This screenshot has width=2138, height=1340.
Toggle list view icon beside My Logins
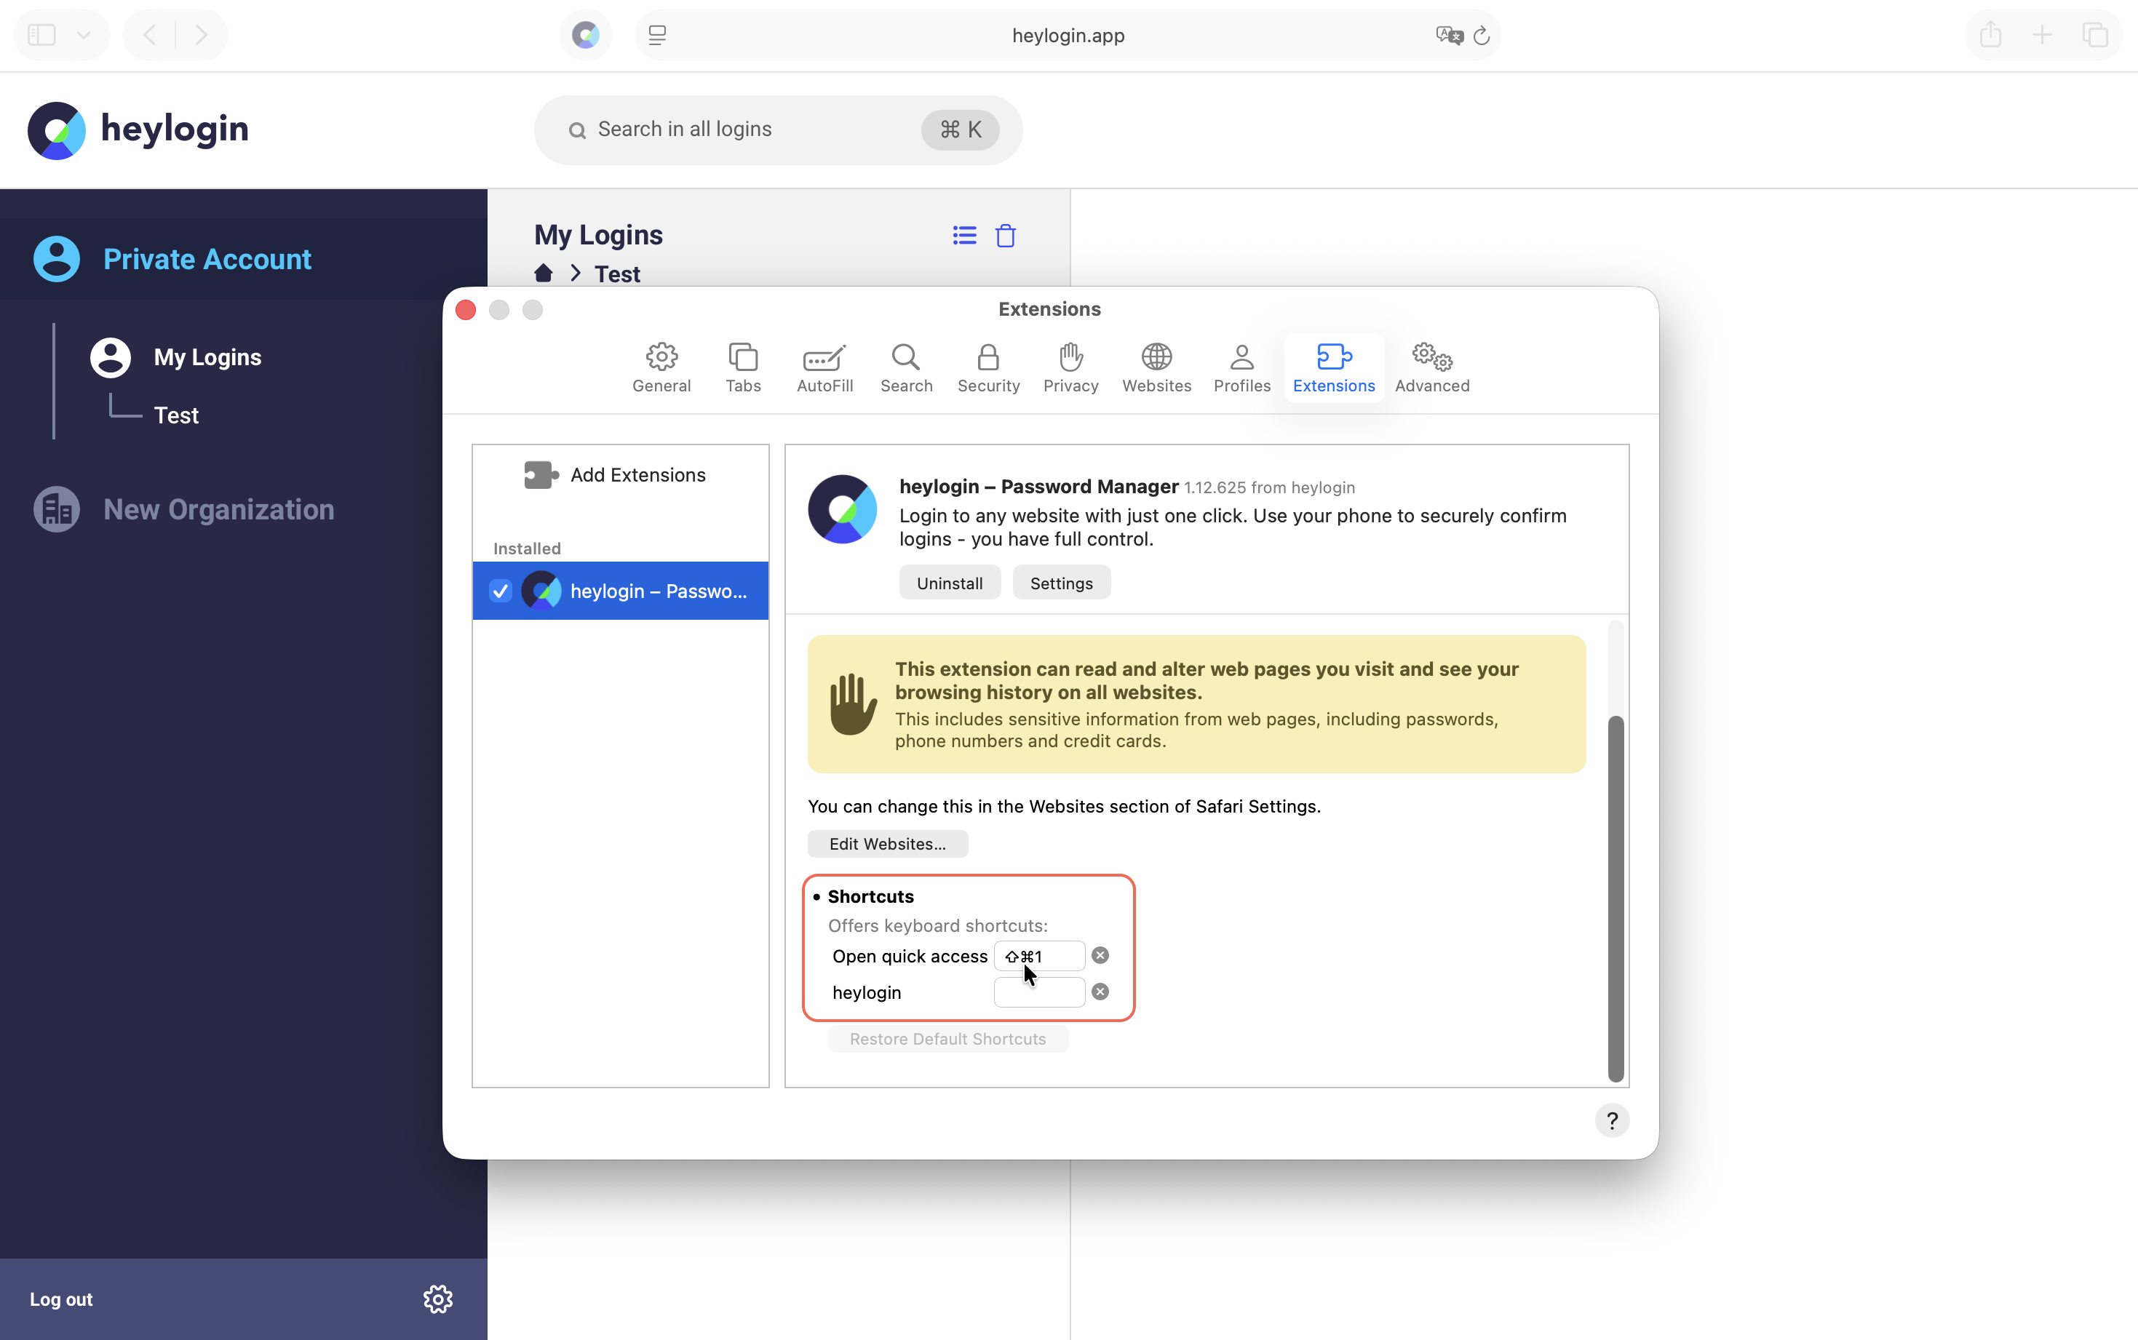[964, 236]
